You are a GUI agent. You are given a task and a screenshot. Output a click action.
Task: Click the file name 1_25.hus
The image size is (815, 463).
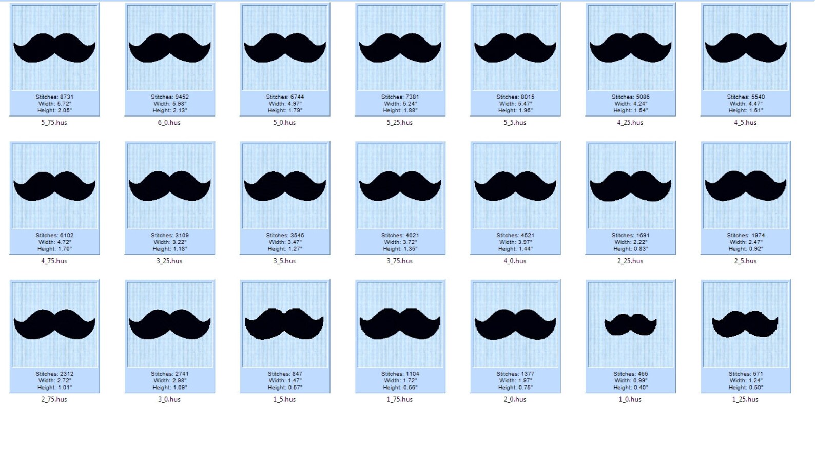pyautogui.click(x=746, y=400)
